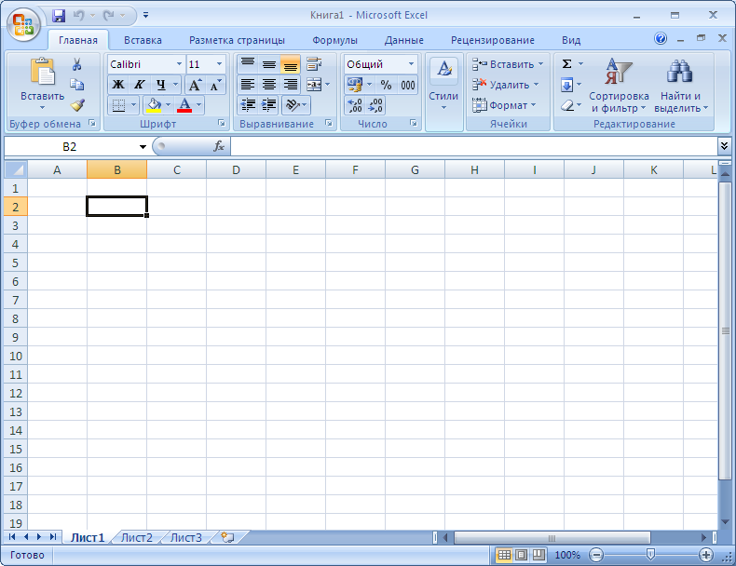This screenshot has height=566, width=736.
Task: Toggle underline Ч formatting
Action: click(161, 85)
